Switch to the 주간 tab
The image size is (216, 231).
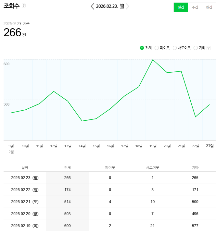point(195,7)
